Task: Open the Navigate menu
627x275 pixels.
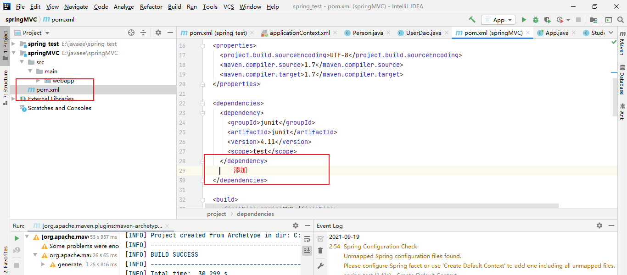Action: 76,6
